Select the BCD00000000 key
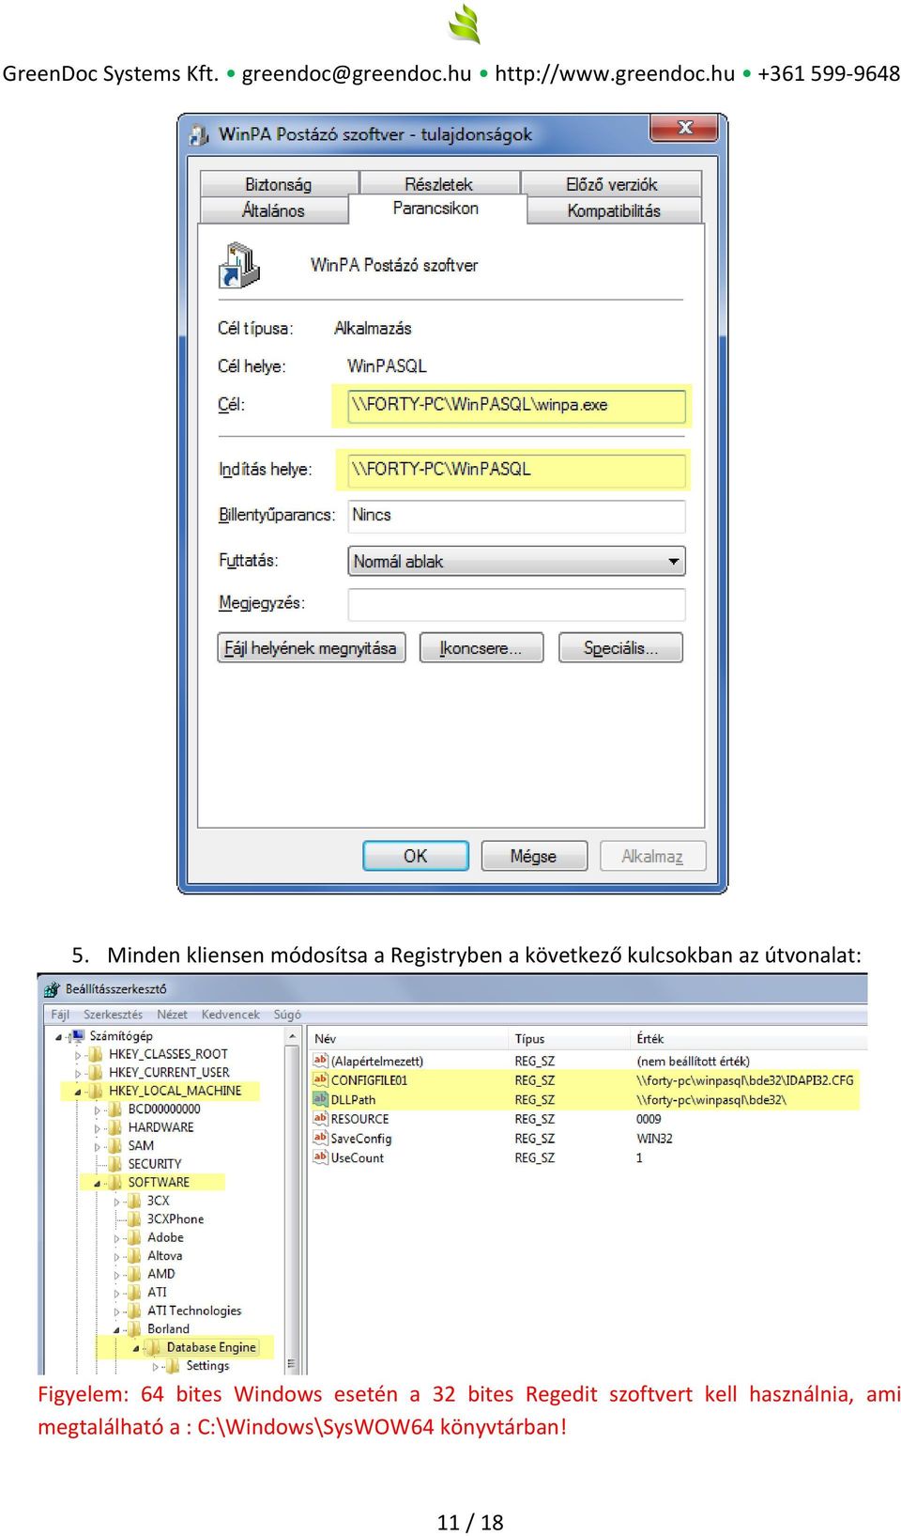This screenshot has width=901, height=1536. tap(164, 1109)
